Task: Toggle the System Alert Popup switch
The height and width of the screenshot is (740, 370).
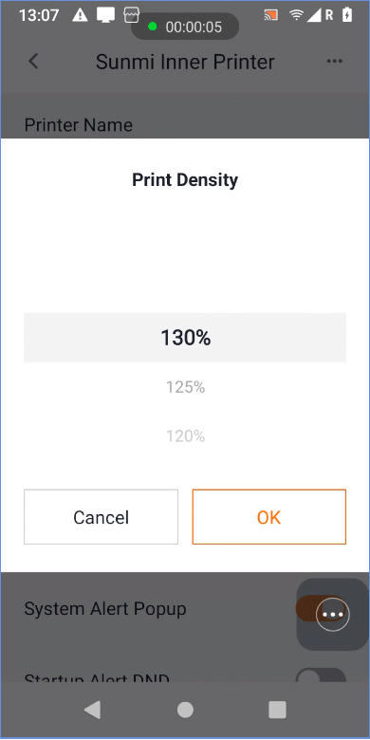Action: (321, 608)
